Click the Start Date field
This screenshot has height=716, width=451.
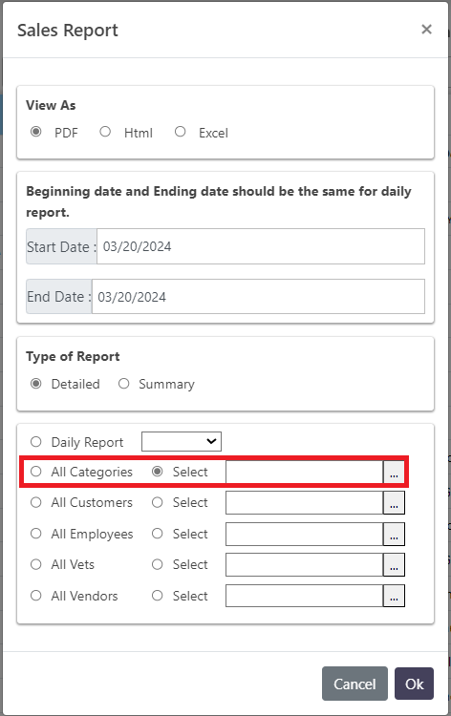click(x=261, y=246)
